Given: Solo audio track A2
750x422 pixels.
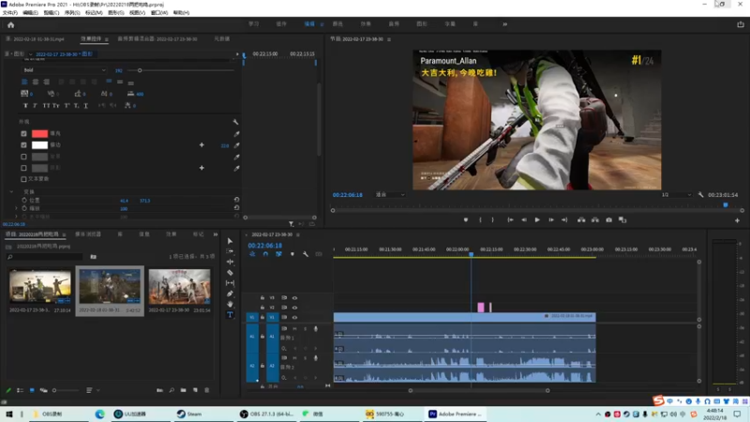Looking at the screenshot, I should [x=306, y=358].
